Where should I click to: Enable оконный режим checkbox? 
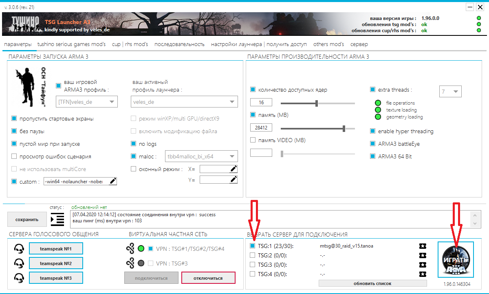[x=133, y=169]
